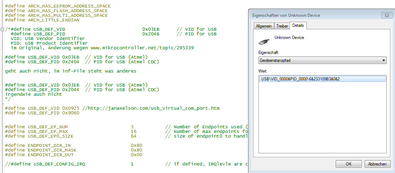Image resolution: width=395 pixels, height=173 pixels.
Task: Click the ARCH_HAS_MULTI_ADDRESS_SPACE define line
Action: (56, 15)
